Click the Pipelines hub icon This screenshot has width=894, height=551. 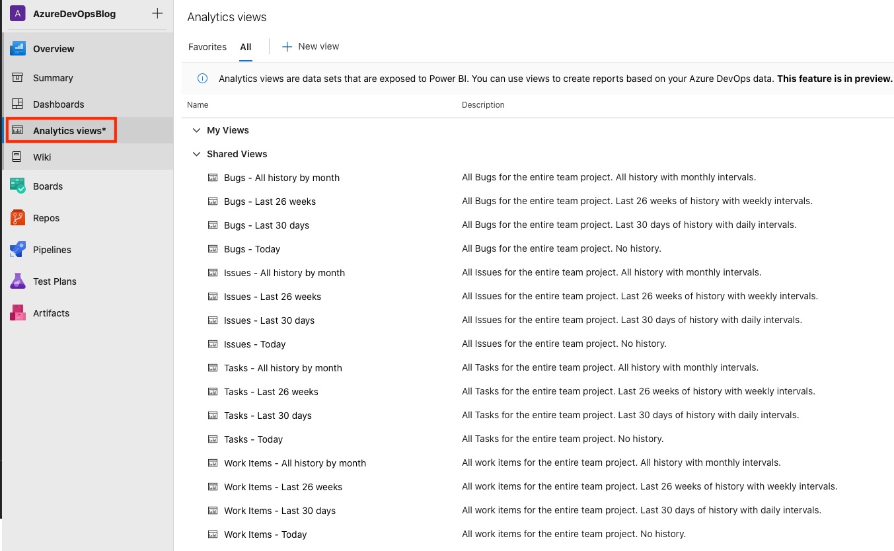tap(17, 249)
